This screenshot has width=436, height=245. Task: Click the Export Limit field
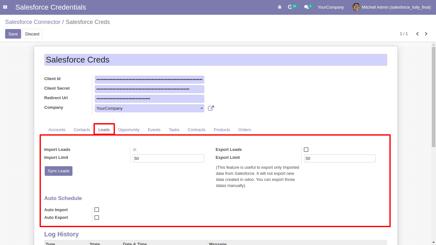coord(340,158)
